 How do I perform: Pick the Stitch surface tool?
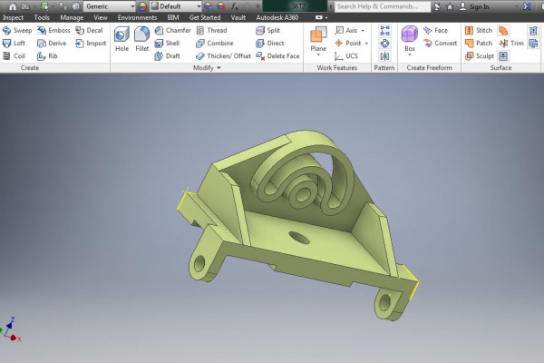tap(479, 30)
